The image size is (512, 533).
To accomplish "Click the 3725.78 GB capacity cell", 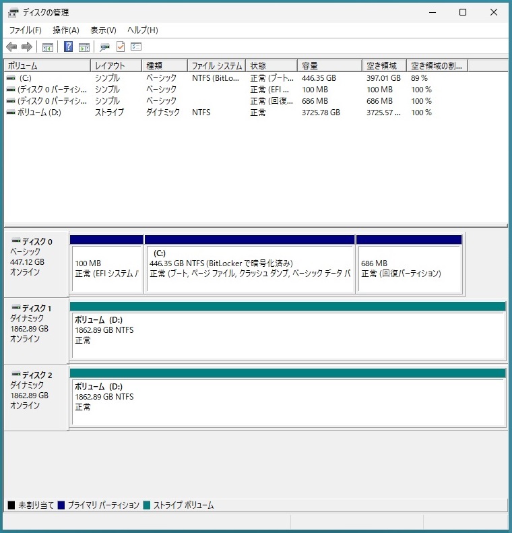I will 321,112.
